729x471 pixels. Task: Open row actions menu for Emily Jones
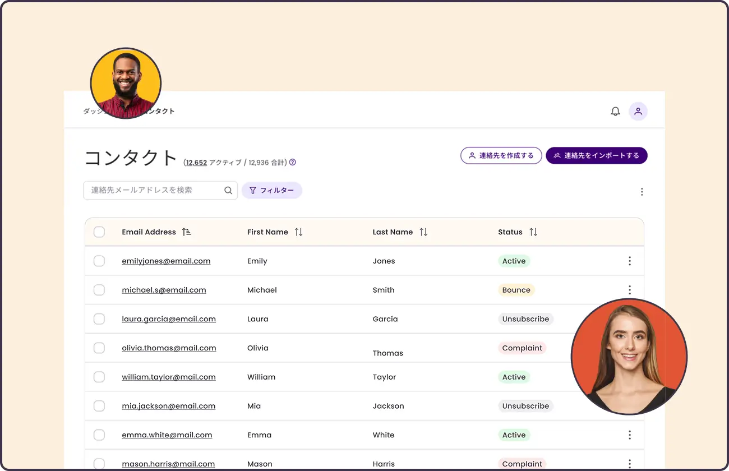(629, 261)
